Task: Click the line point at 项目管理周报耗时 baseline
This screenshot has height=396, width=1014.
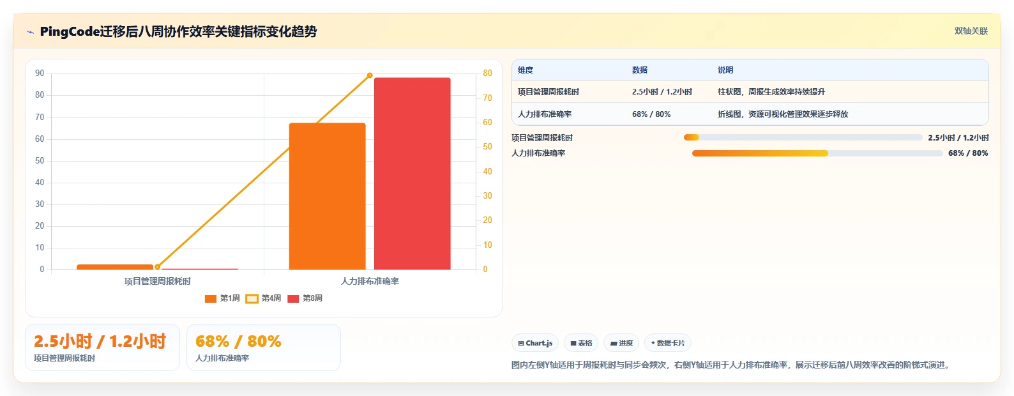Action: (x=158, y=267)
